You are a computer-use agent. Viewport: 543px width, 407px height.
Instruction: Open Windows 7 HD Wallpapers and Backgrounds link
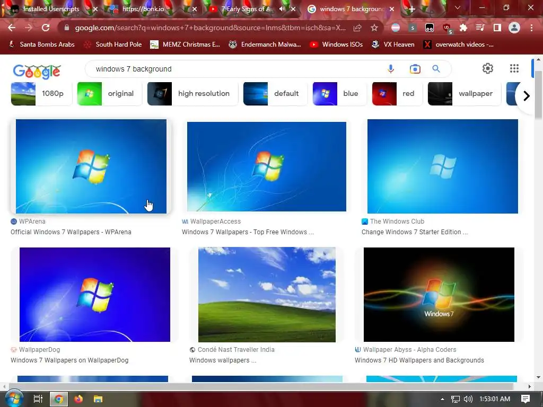click(x=419, y=360)
